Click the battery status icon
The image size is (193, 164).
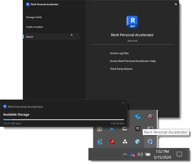148,154
